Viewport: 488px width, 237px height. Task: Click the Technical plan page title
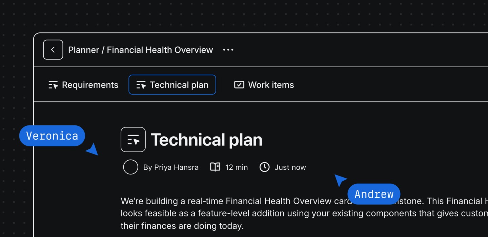[x=207, y=140]
